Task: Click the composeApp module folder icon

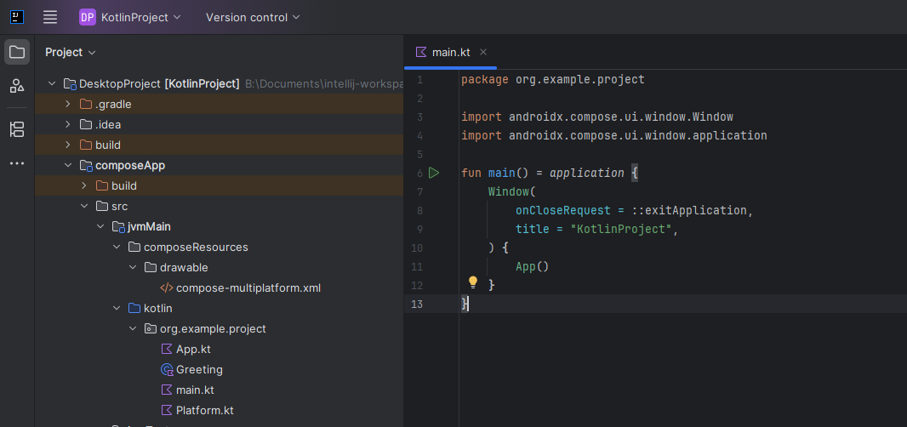Action: (86, 166)
